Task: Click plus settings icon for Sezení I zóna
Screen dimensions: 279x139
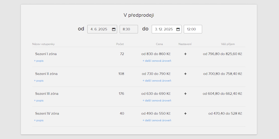Action: (x=185, y=54)
